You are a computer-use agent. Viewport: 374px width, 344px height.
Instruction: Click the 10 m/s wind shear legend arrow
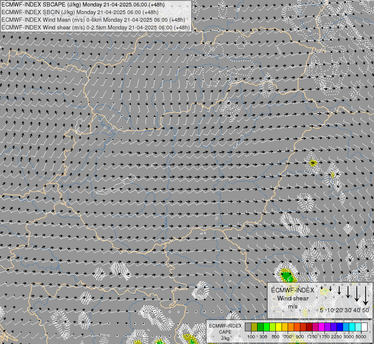click(x=330, y=289)
